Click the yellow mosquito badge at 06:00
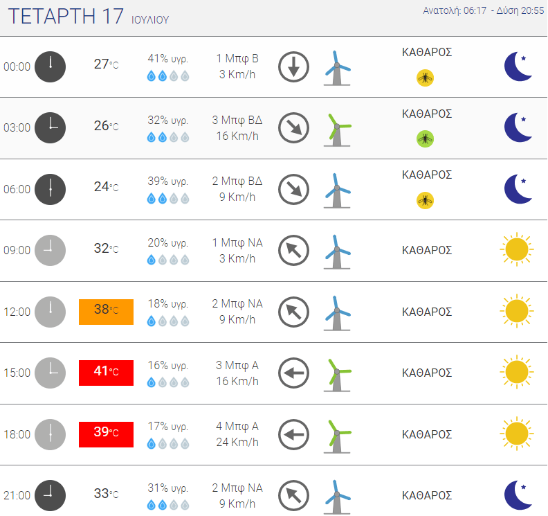The image size is (548, 516). 425,200
